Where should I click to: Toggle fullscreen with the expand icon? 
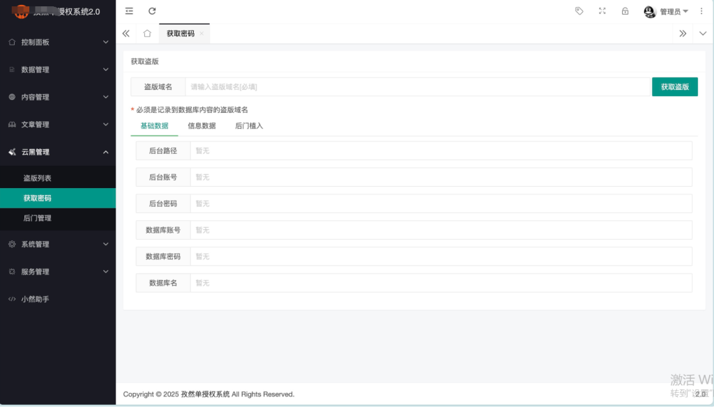(x=602, y=11)
